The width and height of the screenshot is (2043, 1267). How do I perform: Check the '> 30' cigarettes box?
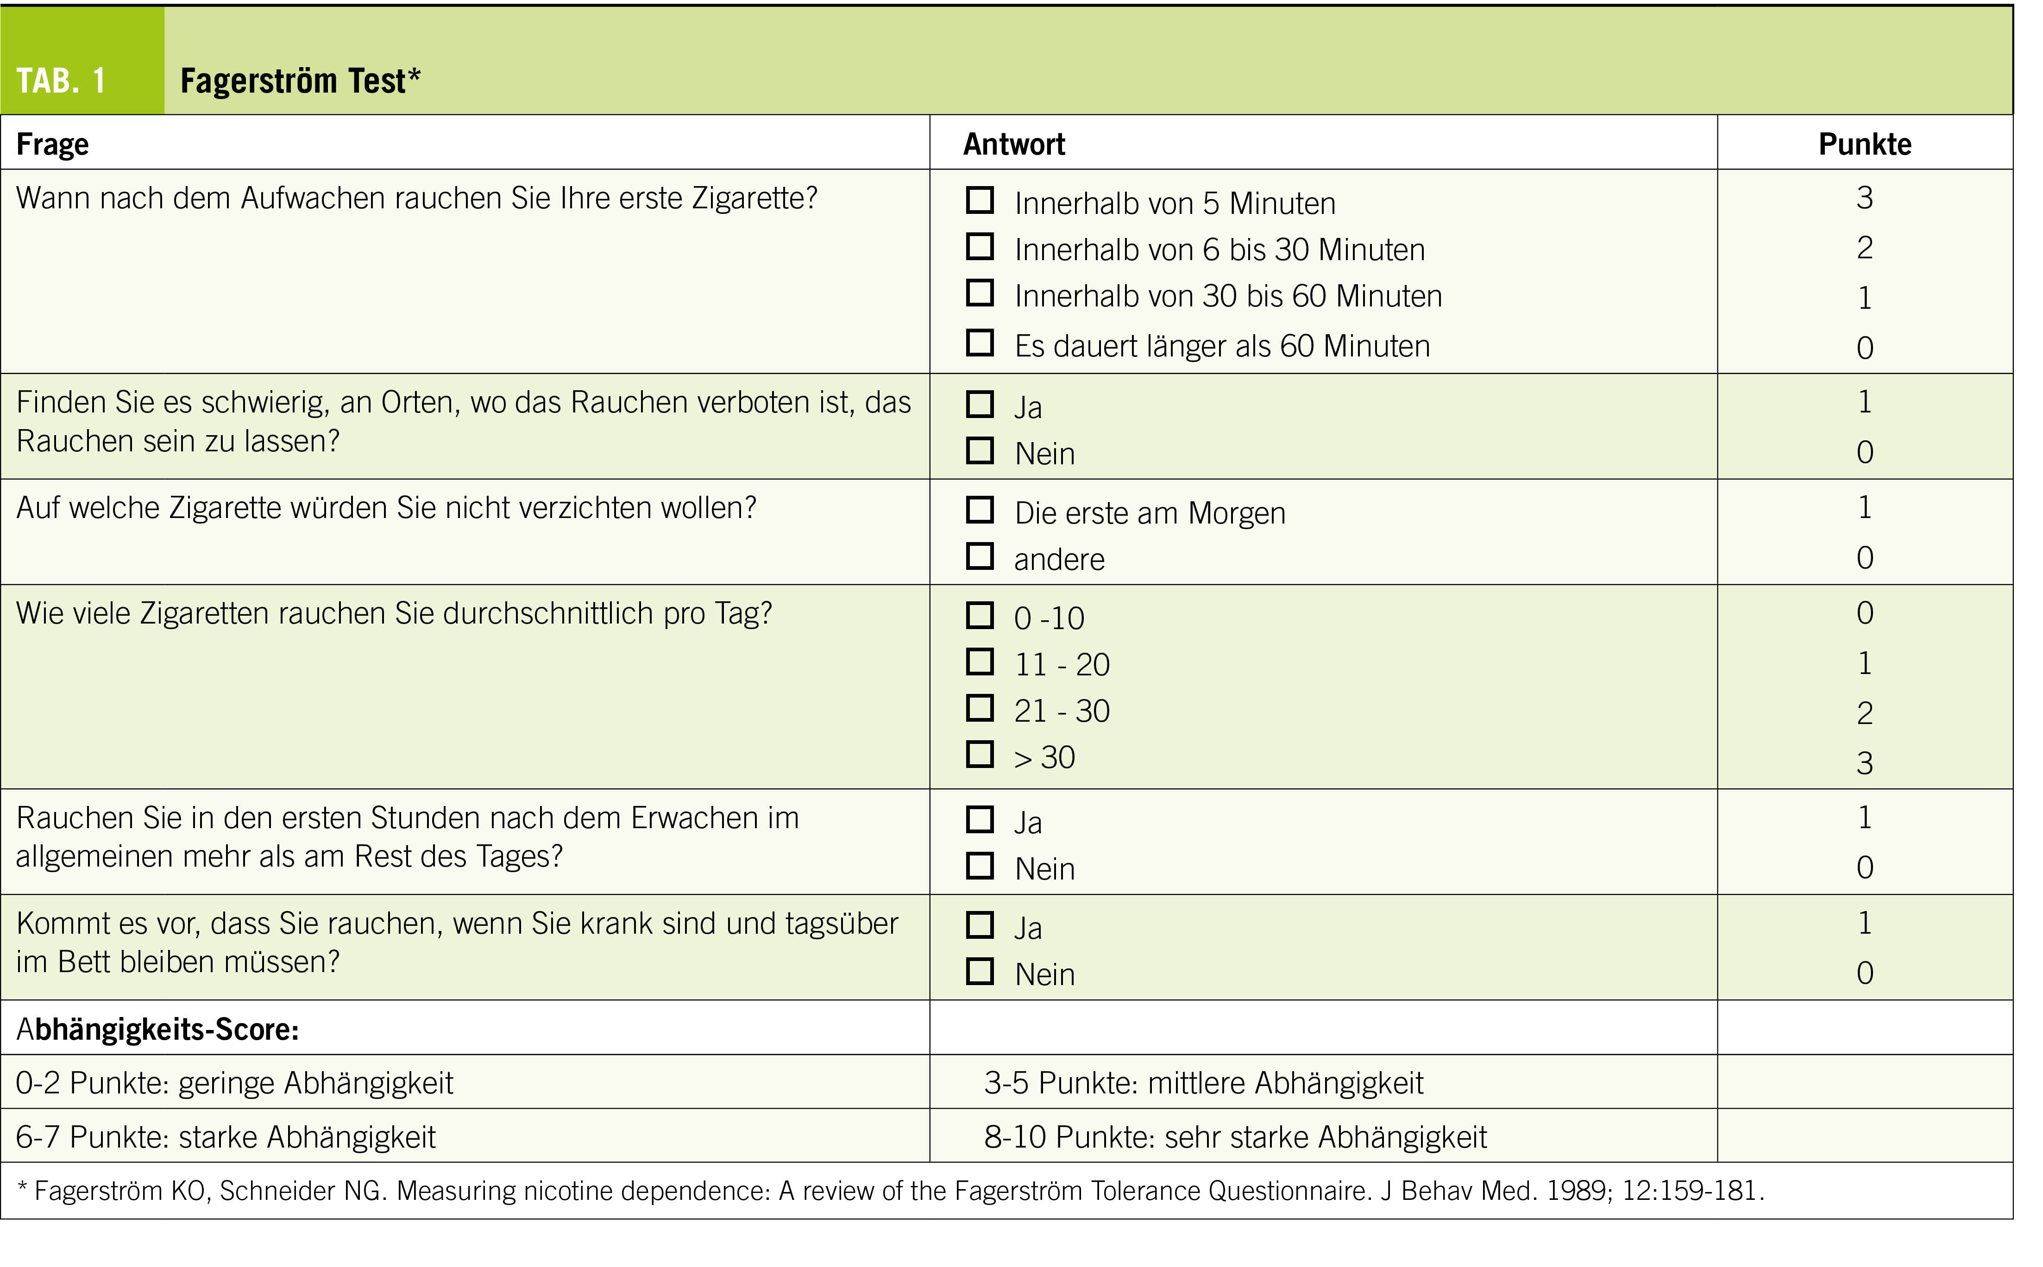pos(979,754)
